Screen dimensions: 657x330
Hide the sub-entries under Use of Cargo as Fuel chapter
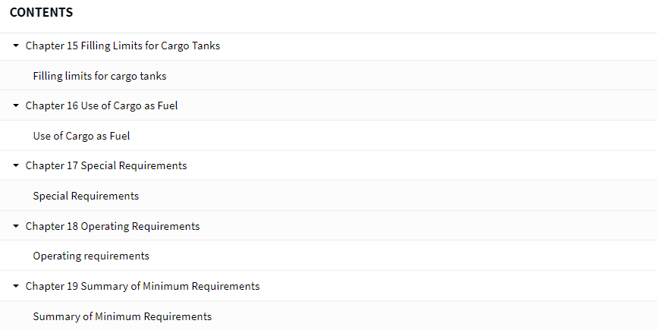tap(16, 105)
